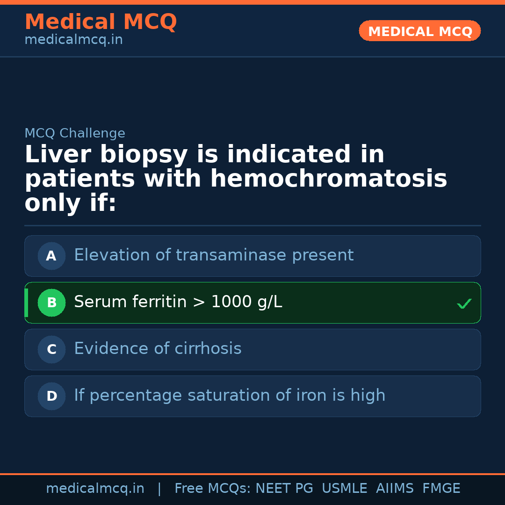Click the Medical MCQ header title
This screenshot has width=505, height=505.
click(101, 22)
